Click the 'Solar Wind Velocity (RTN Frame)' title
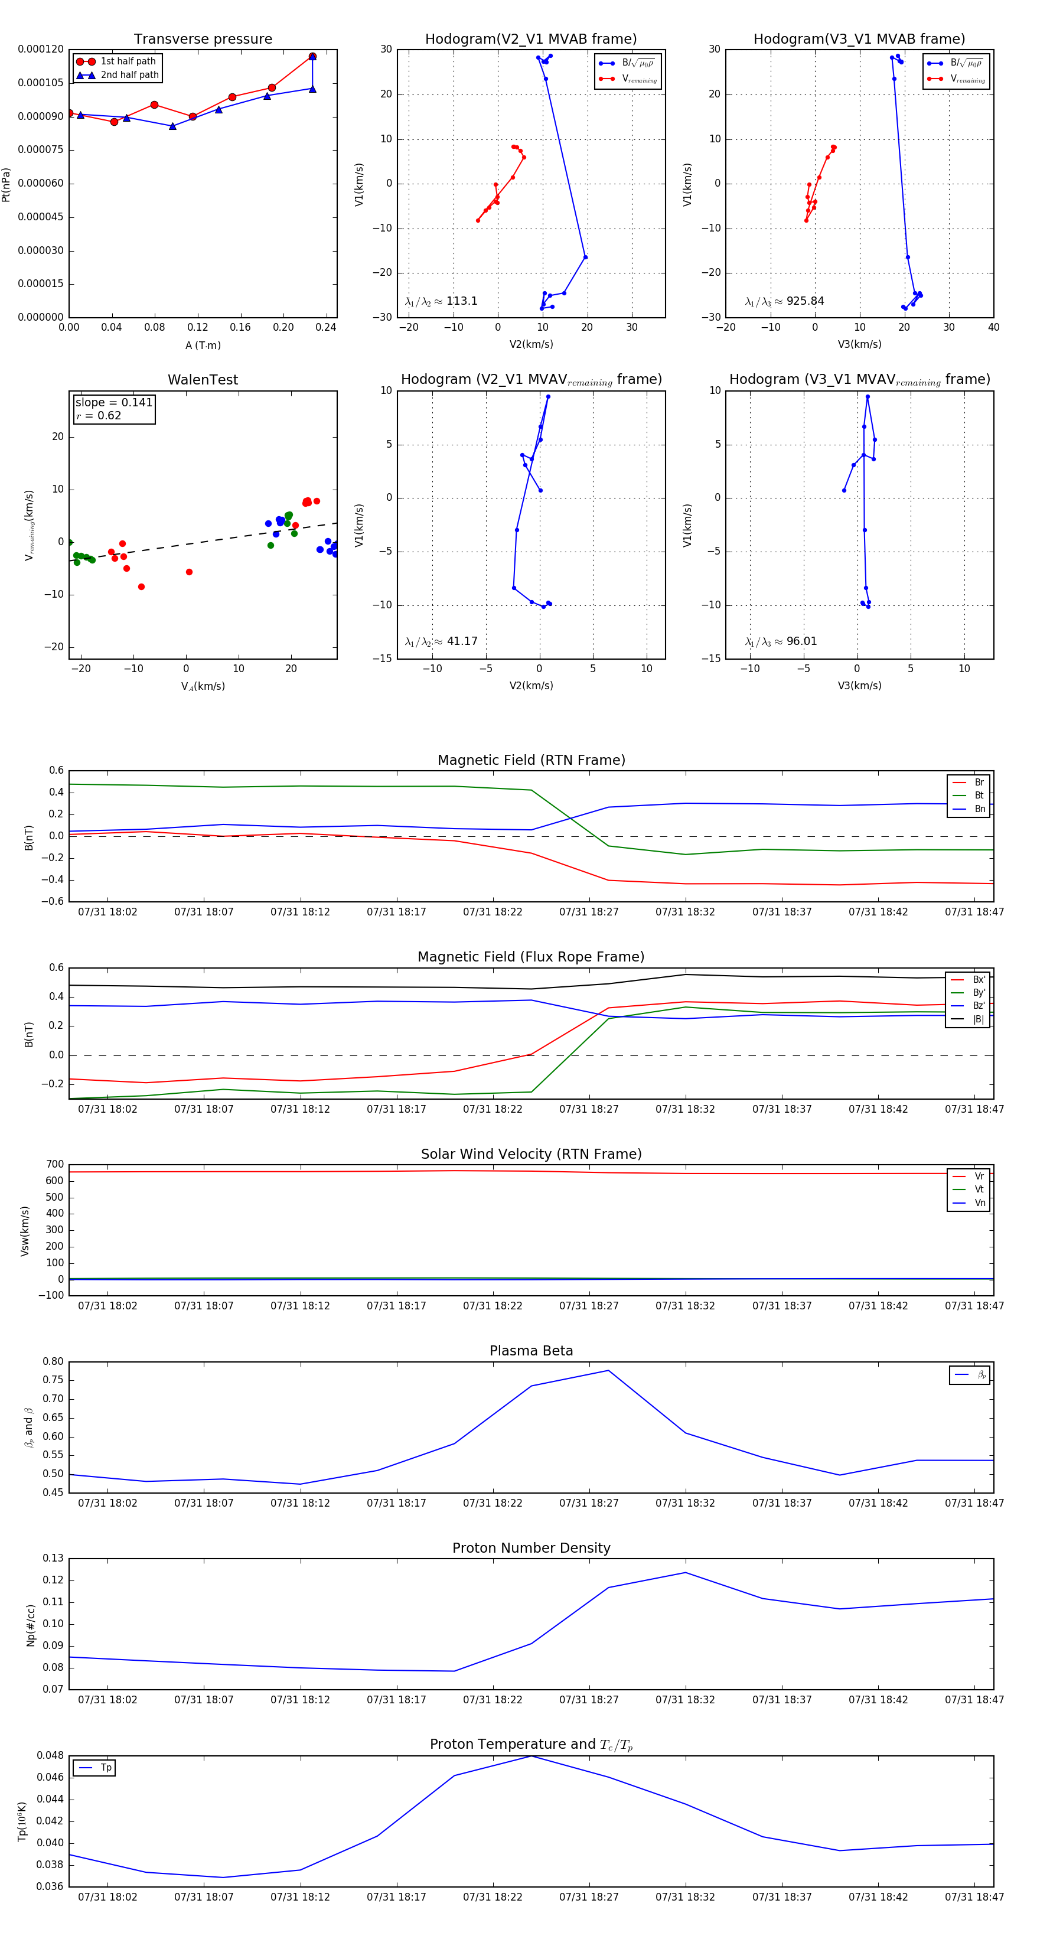Viewport: 1063px width, 1949px height. (x=531, y=1155)
